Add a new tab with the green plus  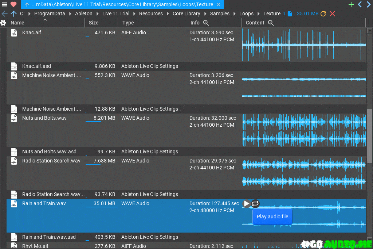click(351, 4)
